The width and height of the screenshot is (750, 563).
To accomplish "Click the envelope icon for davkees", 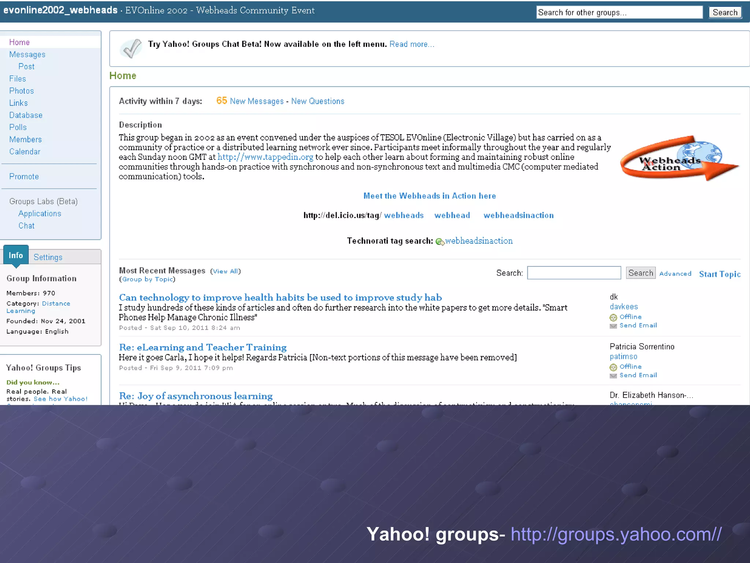I will pyautogui.click(x=613, y=326).
